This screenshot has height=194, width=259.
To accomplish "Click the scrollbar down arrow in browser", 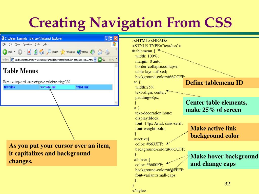I will (116, 103).
